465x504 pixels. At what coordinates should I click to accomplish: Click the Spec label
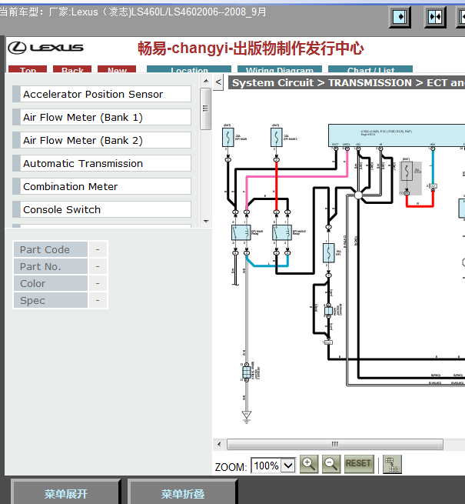pyautogui.click(x=51, y=301)
